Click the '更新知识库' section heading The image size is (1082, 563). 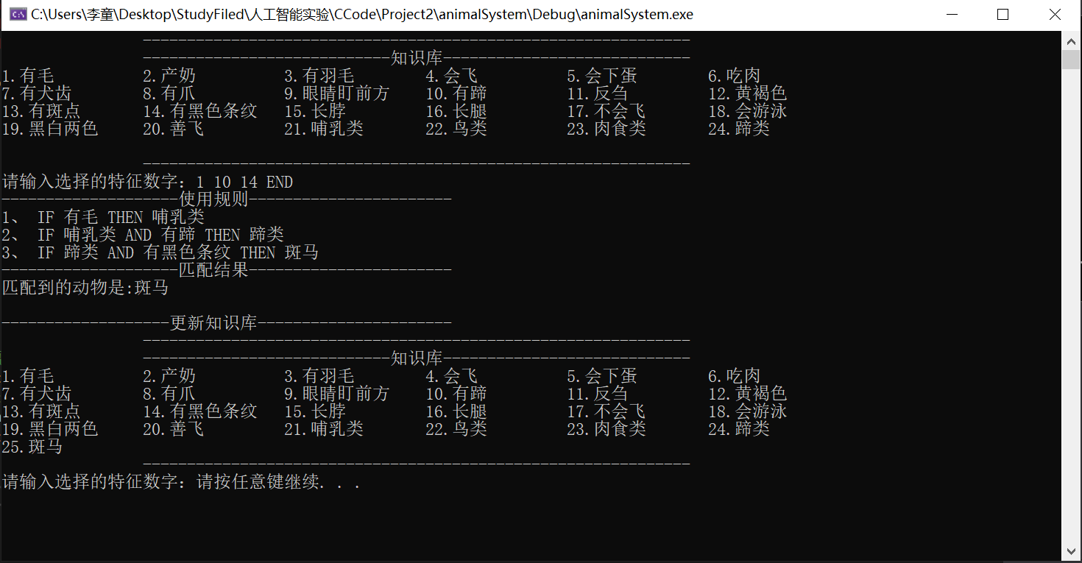pos(213,323)
